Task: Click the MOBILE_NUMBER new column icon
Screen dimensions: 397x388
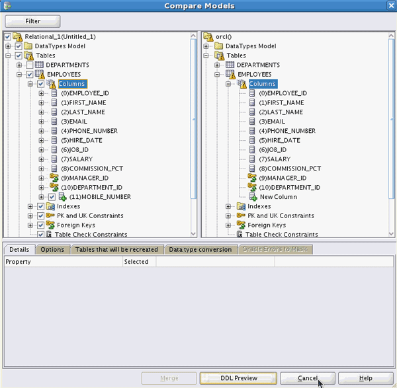Action: click(x=62, y=197)
